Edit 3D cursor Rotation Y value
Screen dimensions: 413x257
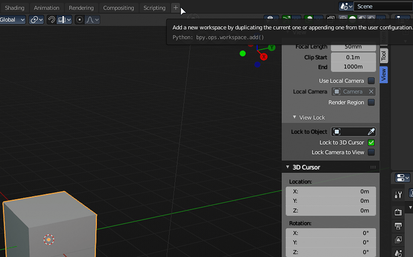coord(331,243)
